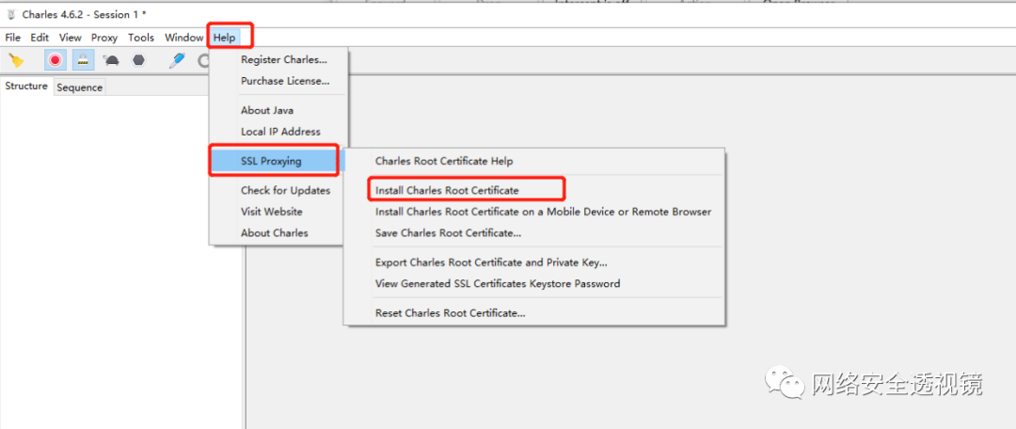Image resolution: width=1016 pixels, height=429 pixels.
Task: Switch to the Structure tab
Action: (26, 86)
